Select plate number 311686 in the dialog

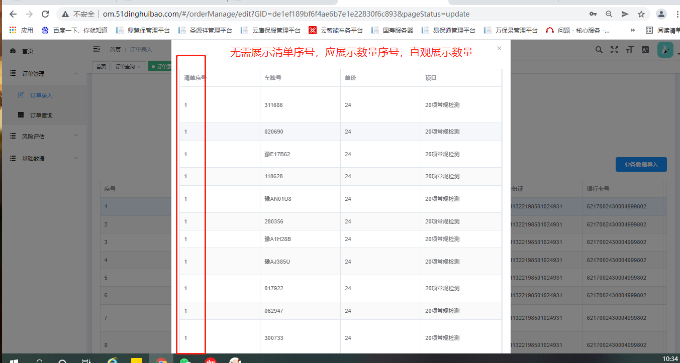click(x=273, y=105)
